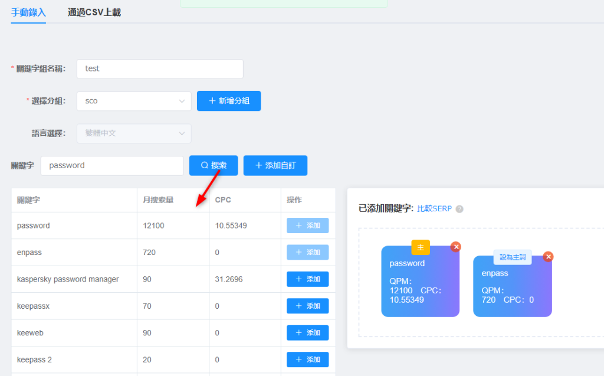Open the 通過CSV上載 tab
The height and width of the screenshot is (376, 604).
(94, 12)
